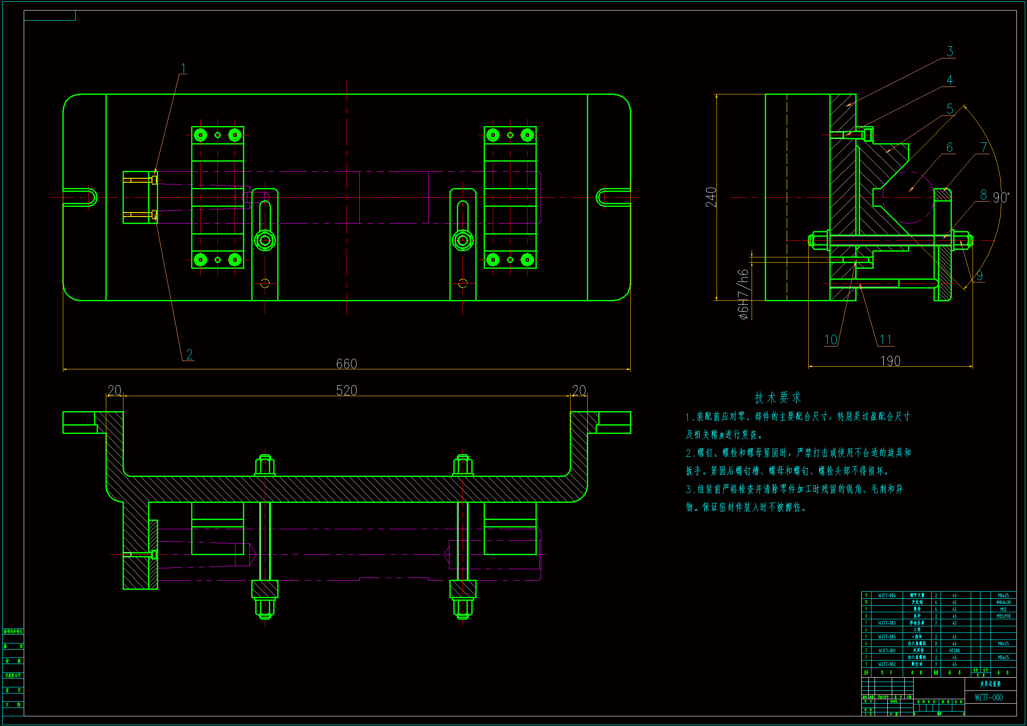This screenshot has height=726, width=1027.
Task: Select the magenta workpiece circle in side view
Action: pyautogui.click(x=908, y=197)
